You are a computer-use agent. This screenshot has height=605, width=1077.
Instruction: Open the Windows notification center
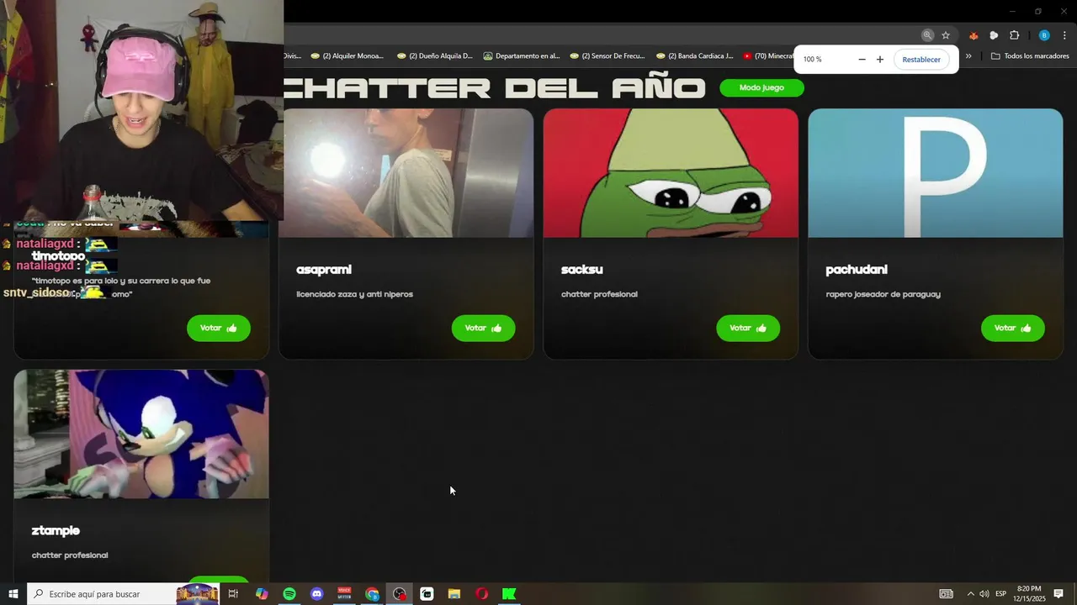(1058, 594)
